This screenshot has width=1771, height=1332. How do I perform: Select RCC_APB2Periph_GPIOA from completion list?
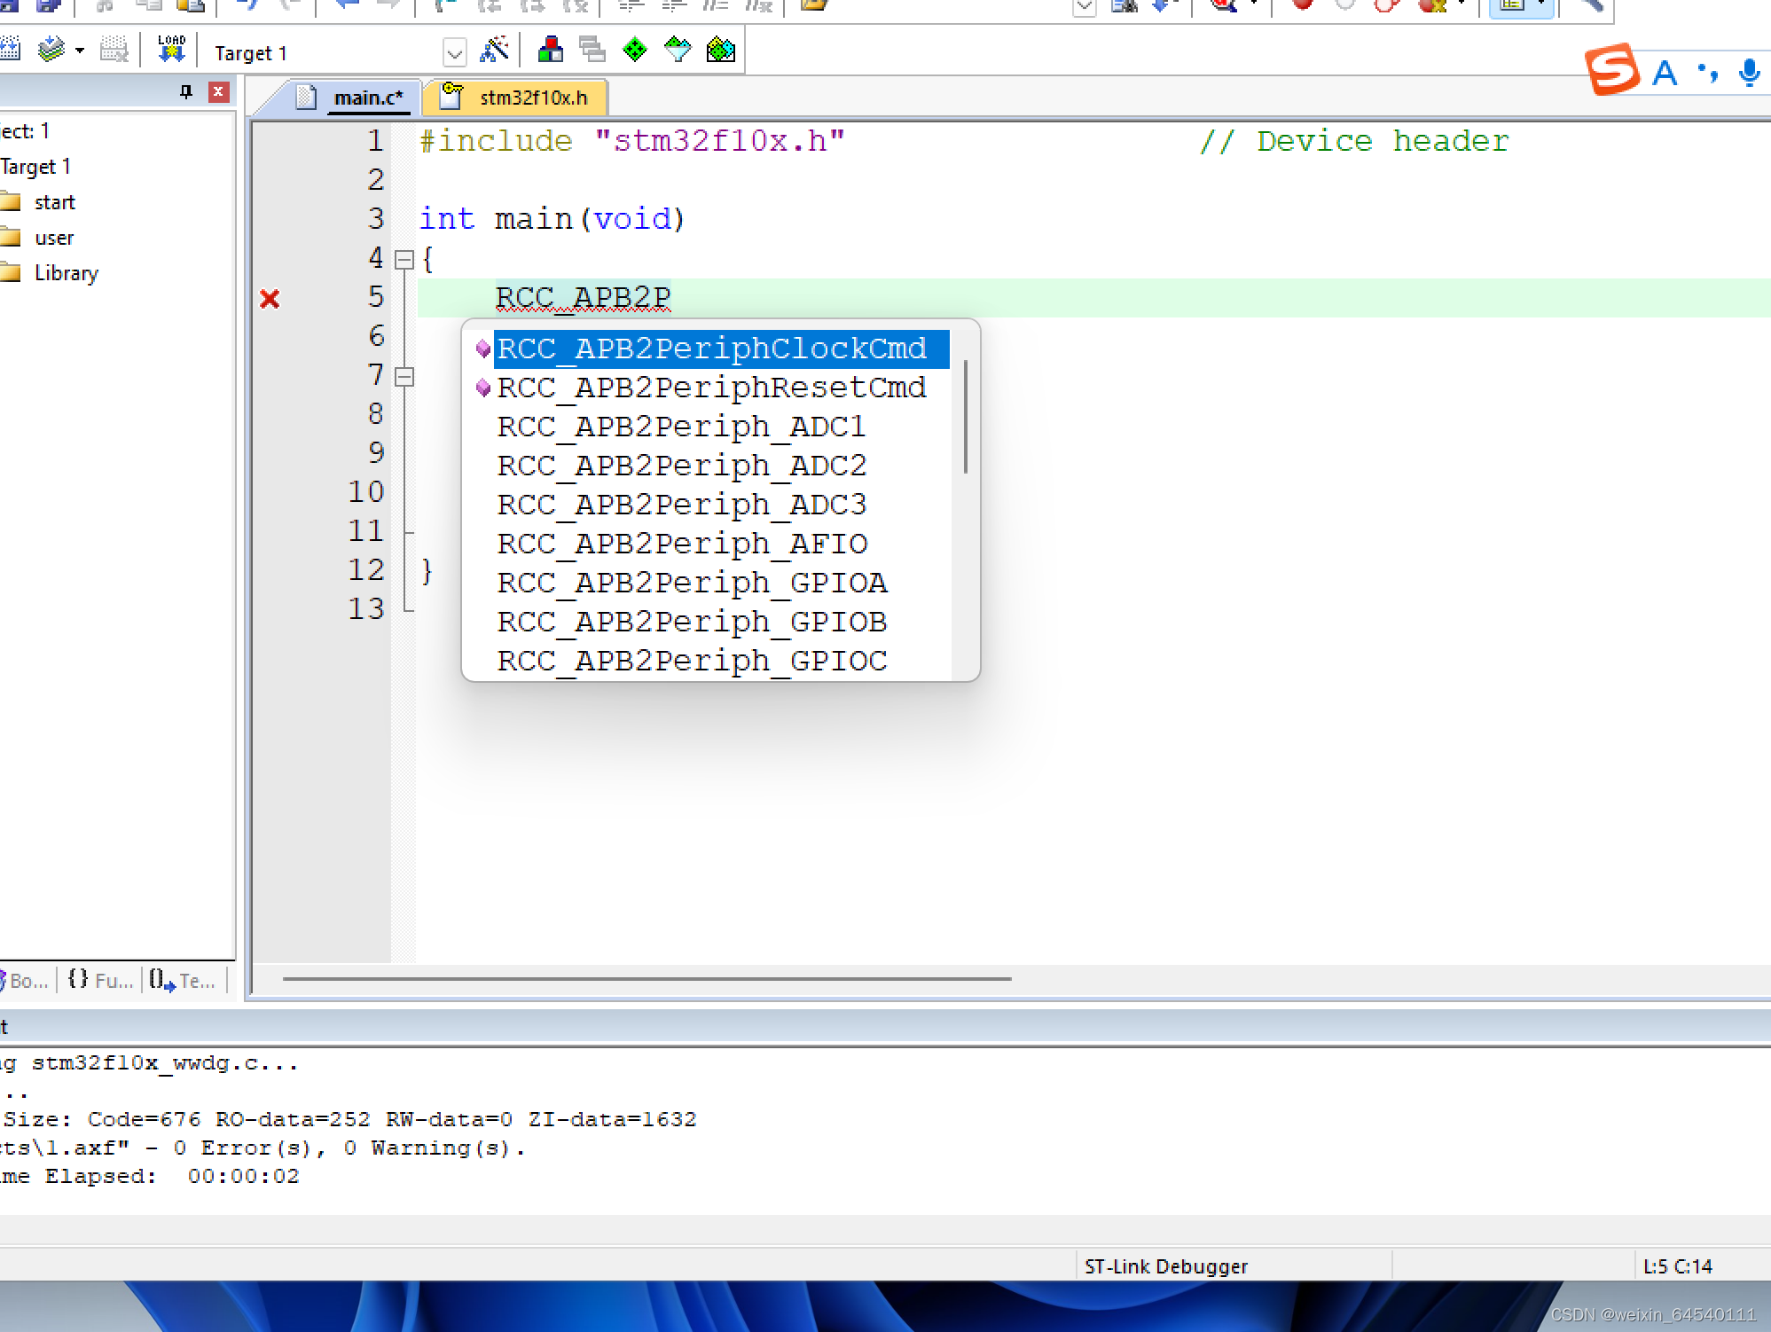pos(692,583)
